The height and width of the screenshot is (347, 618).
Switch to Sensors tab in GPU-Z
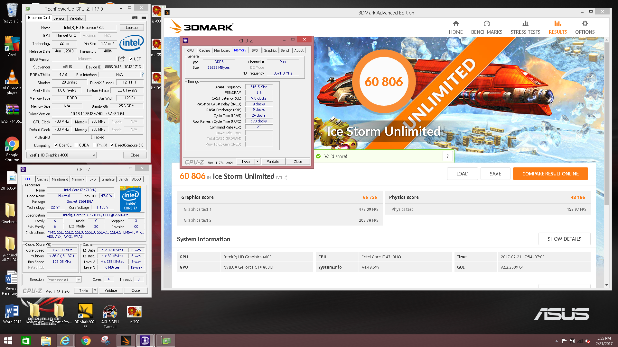60,18
